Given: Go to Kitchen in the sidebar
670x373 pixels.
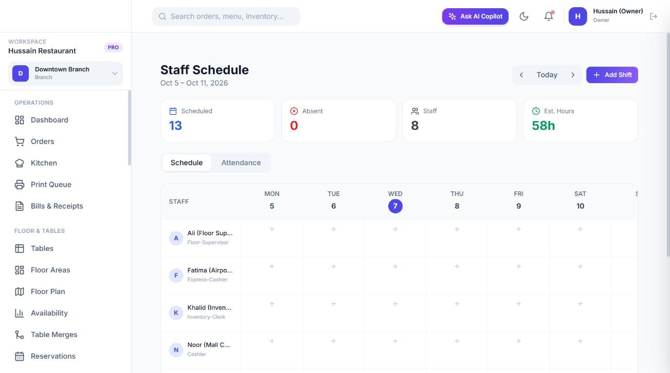Looking at the screenshot, I should (66, 163).
